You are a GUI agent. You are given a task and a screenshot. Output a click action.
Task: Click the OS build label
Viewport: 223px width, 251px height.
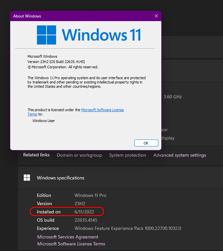(x=46, y=220)
